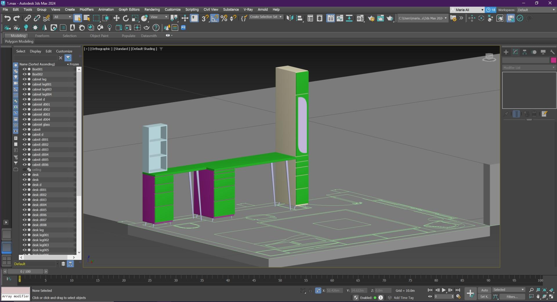Open the Workspaces Default dropdown
This screenshot has height=302, width=557.
point(536,10)
